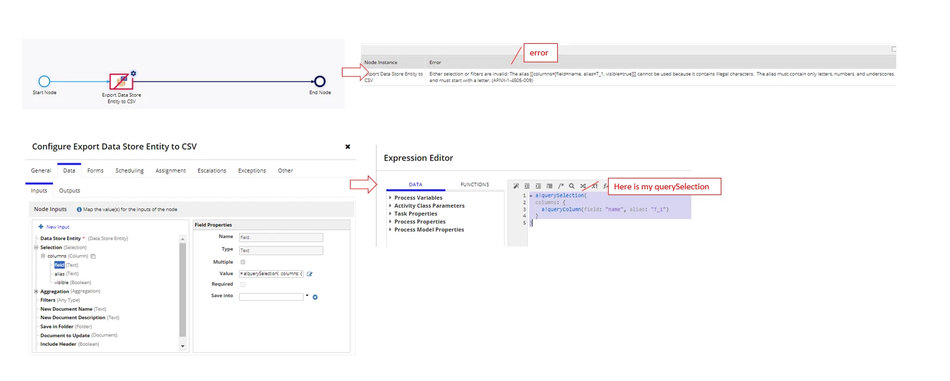950x381 pixels.
Task: Open the Other tab
Action: [285, 171]
